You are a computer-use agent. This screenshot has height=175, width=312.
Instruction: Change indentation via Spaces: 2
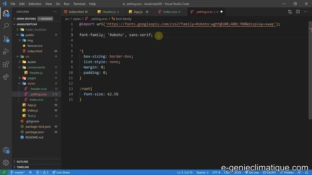coord(202,173)
